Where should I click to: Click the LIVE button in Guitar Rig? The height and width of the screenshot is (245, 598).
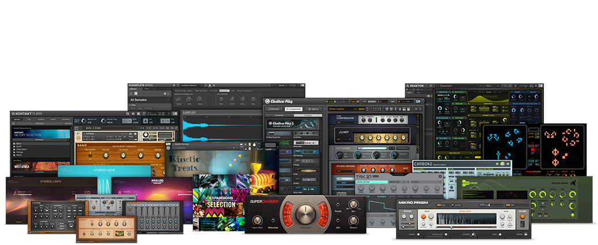[392, 102]
